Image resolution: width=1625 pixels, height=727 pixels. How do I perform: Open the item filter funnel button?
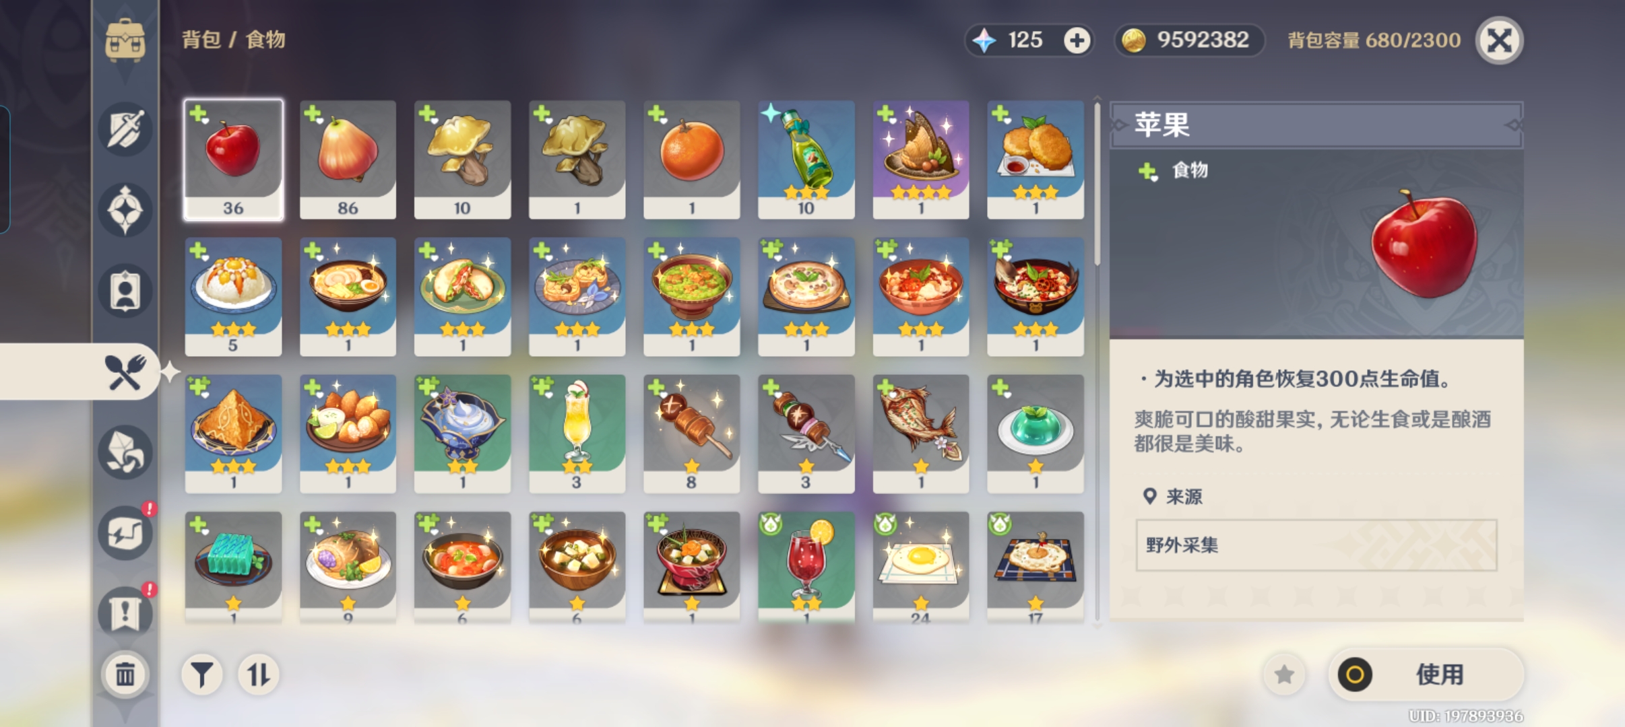pyautogui.click(x=202, y=674)
